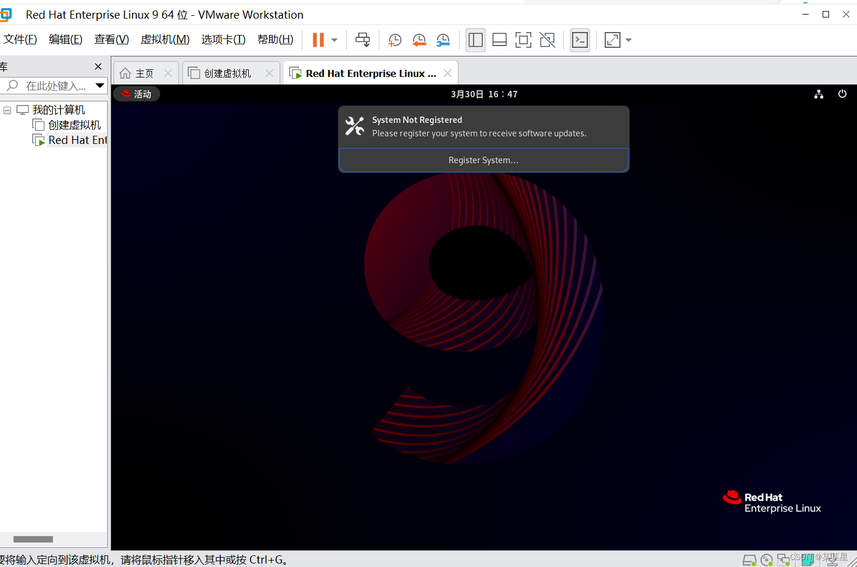Click the home icon on 主页 tab

[125, 73]
